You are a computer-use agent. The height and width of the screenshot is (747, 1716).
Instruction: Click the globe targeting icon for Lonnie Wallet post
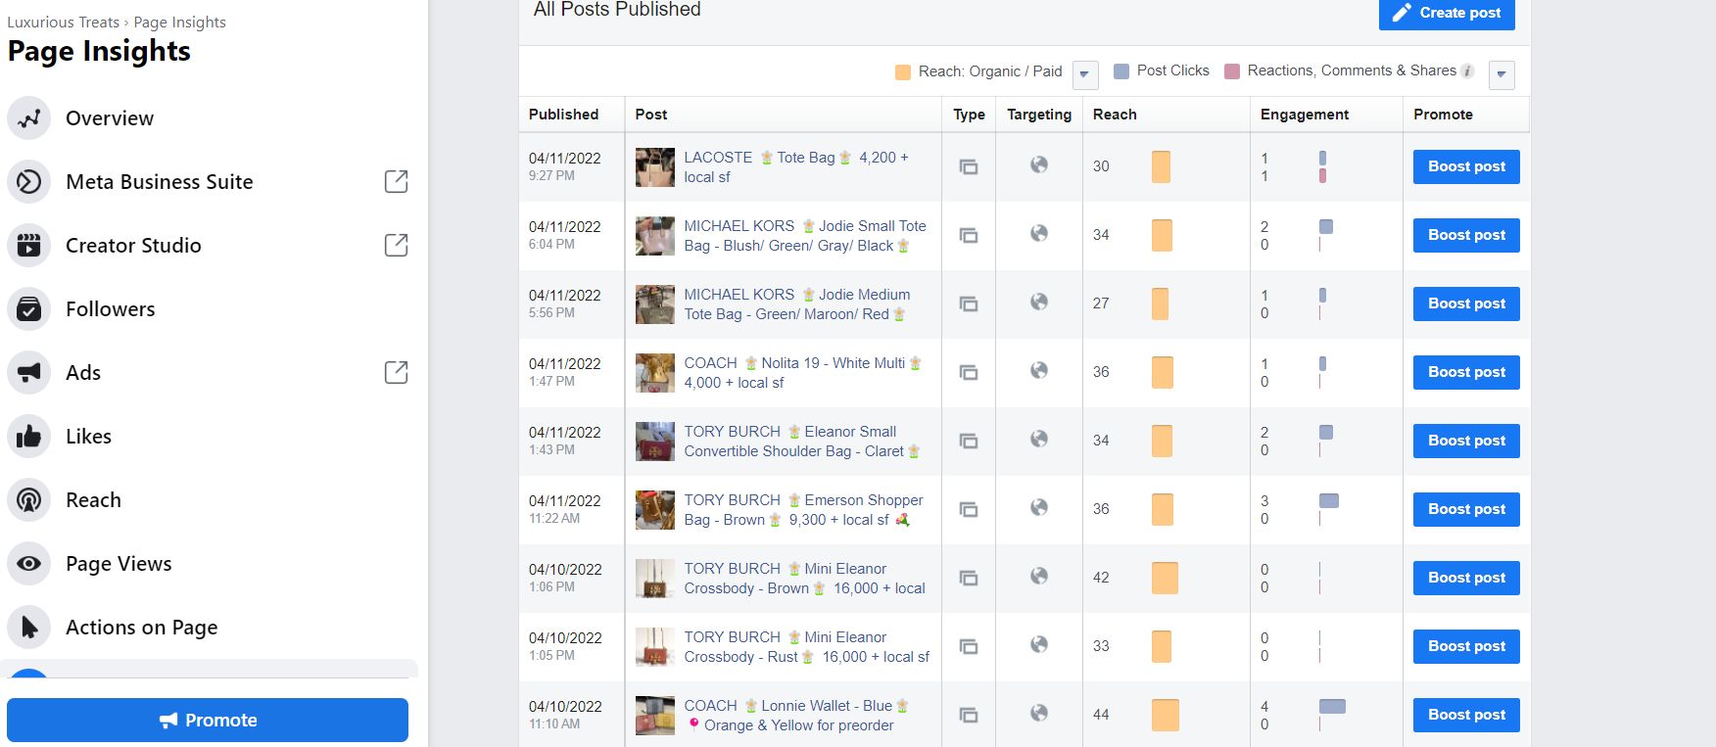click(1039, 713)
